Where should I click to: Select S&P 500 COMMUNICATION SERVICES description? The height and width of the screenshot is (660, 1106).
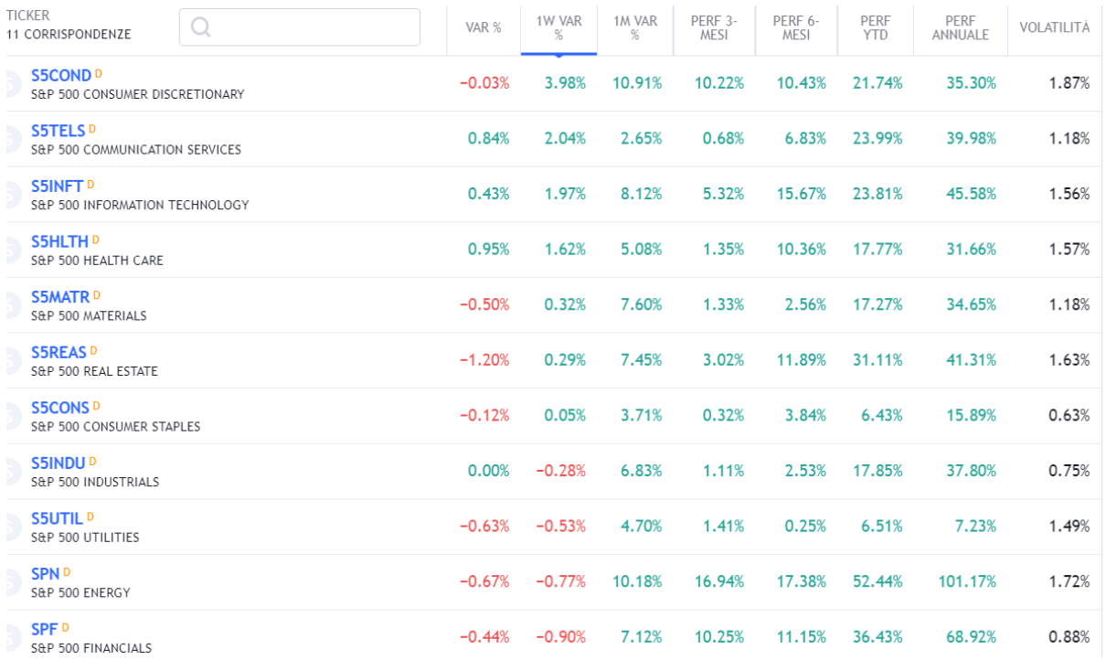point(136,150)
